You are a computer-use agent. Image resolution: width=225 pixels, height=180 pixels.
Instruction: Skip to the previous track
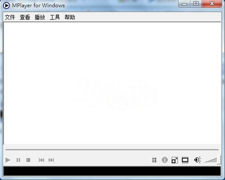41,160
